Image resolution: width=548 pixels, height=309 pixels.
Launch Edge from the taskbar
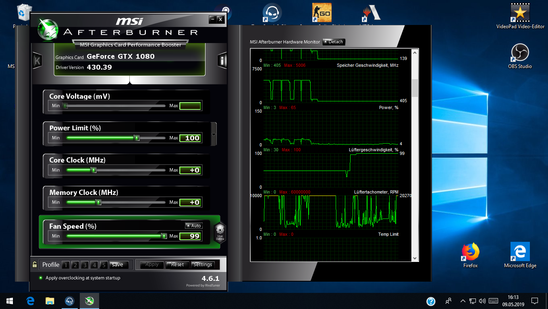tap(30, 301)
